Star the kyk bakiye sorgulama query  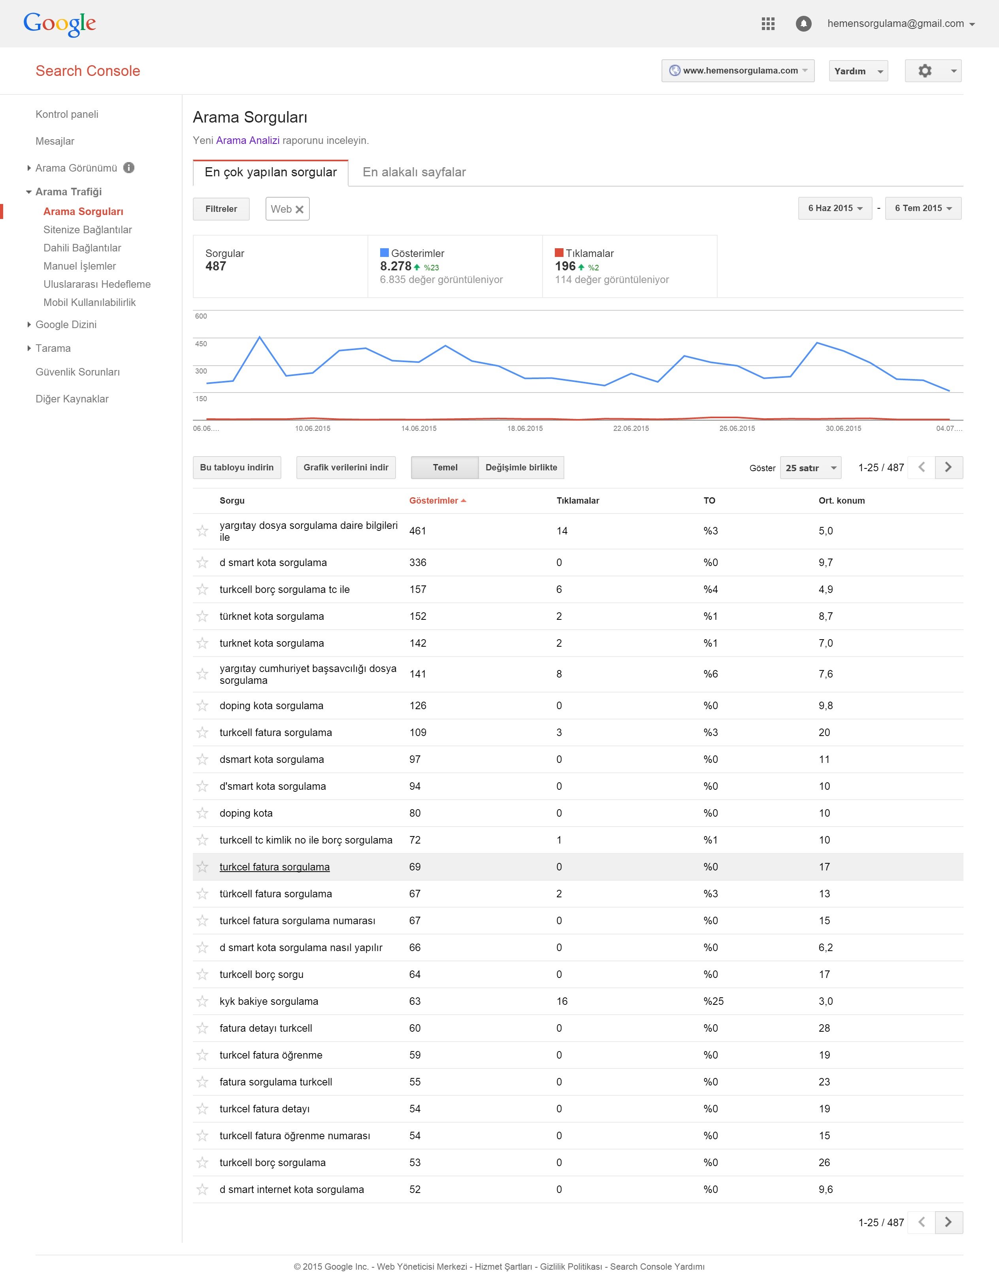(x=202, y=1002)
